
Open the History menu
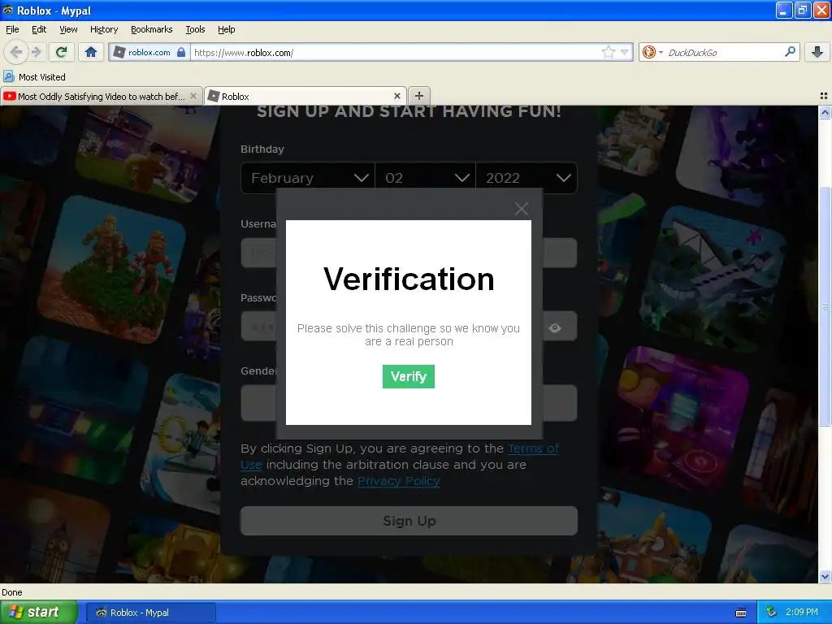coord(104,29)
